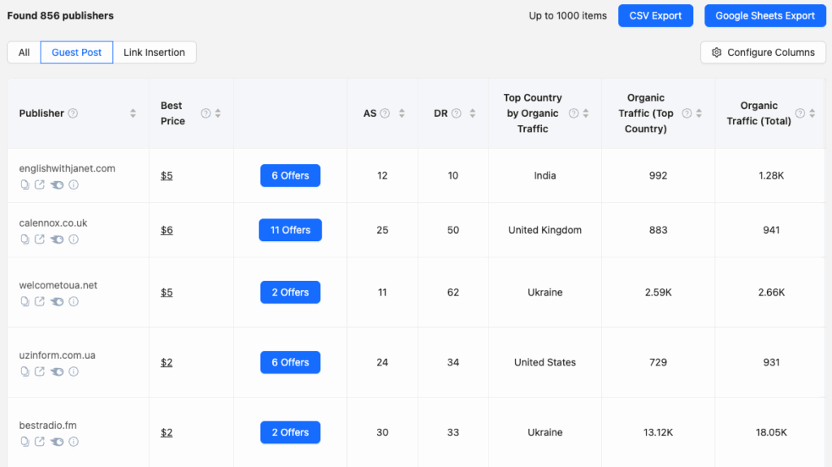832x467 pixels.
Task: Open calennox.co.uk in a new tab
Action: [40, 240]
